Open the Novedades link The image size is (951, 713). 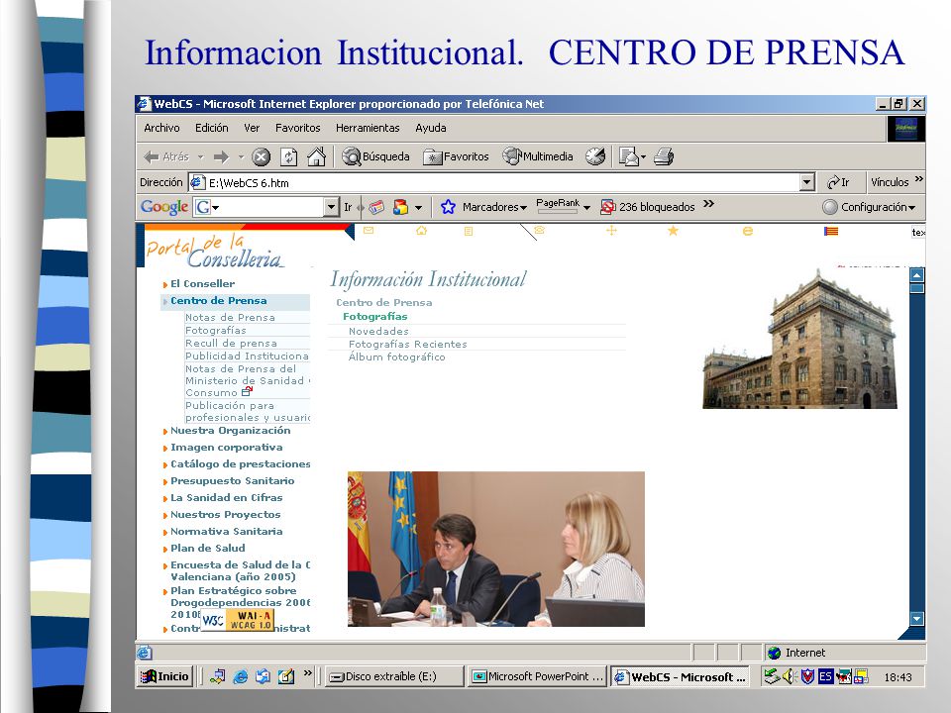click(378, 331)
